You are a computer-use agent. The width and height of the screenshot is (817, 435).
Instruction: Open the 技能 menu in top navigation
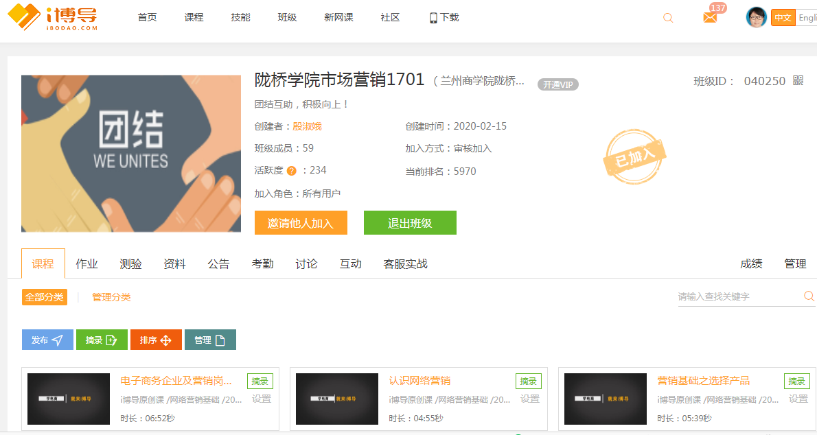coord(240,18)
